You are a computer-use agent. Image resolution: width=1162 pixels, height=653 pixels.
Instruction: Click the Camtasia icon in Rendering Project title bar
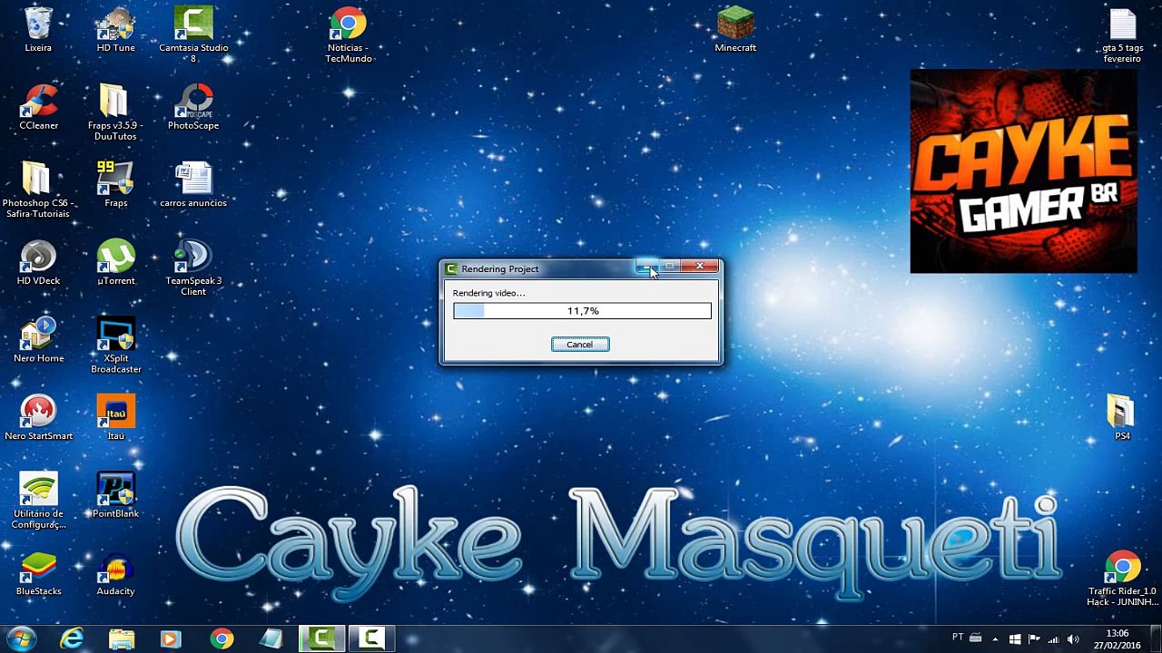[451, 269]
